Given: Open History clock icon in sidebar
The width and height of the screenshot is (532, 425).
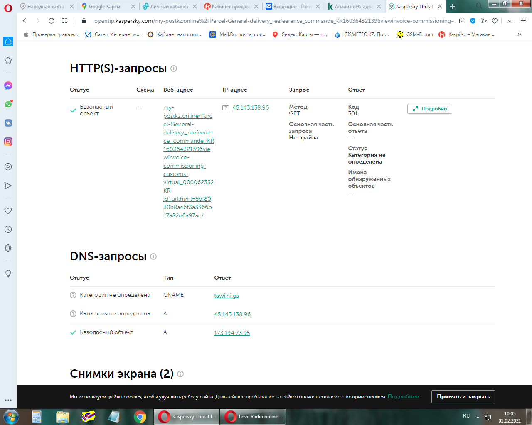Looking at the screenshot, I should [x=8, y=230].
